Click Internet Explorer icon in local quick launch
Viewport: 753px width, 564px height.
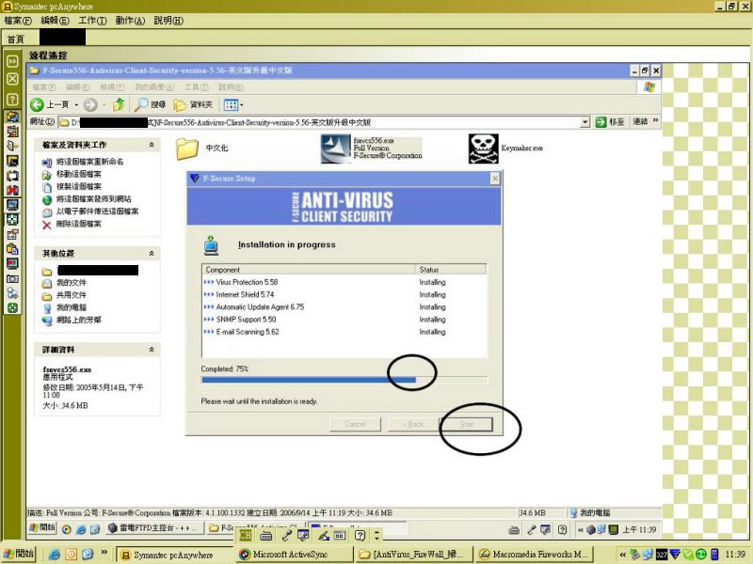tap(55, 555)
